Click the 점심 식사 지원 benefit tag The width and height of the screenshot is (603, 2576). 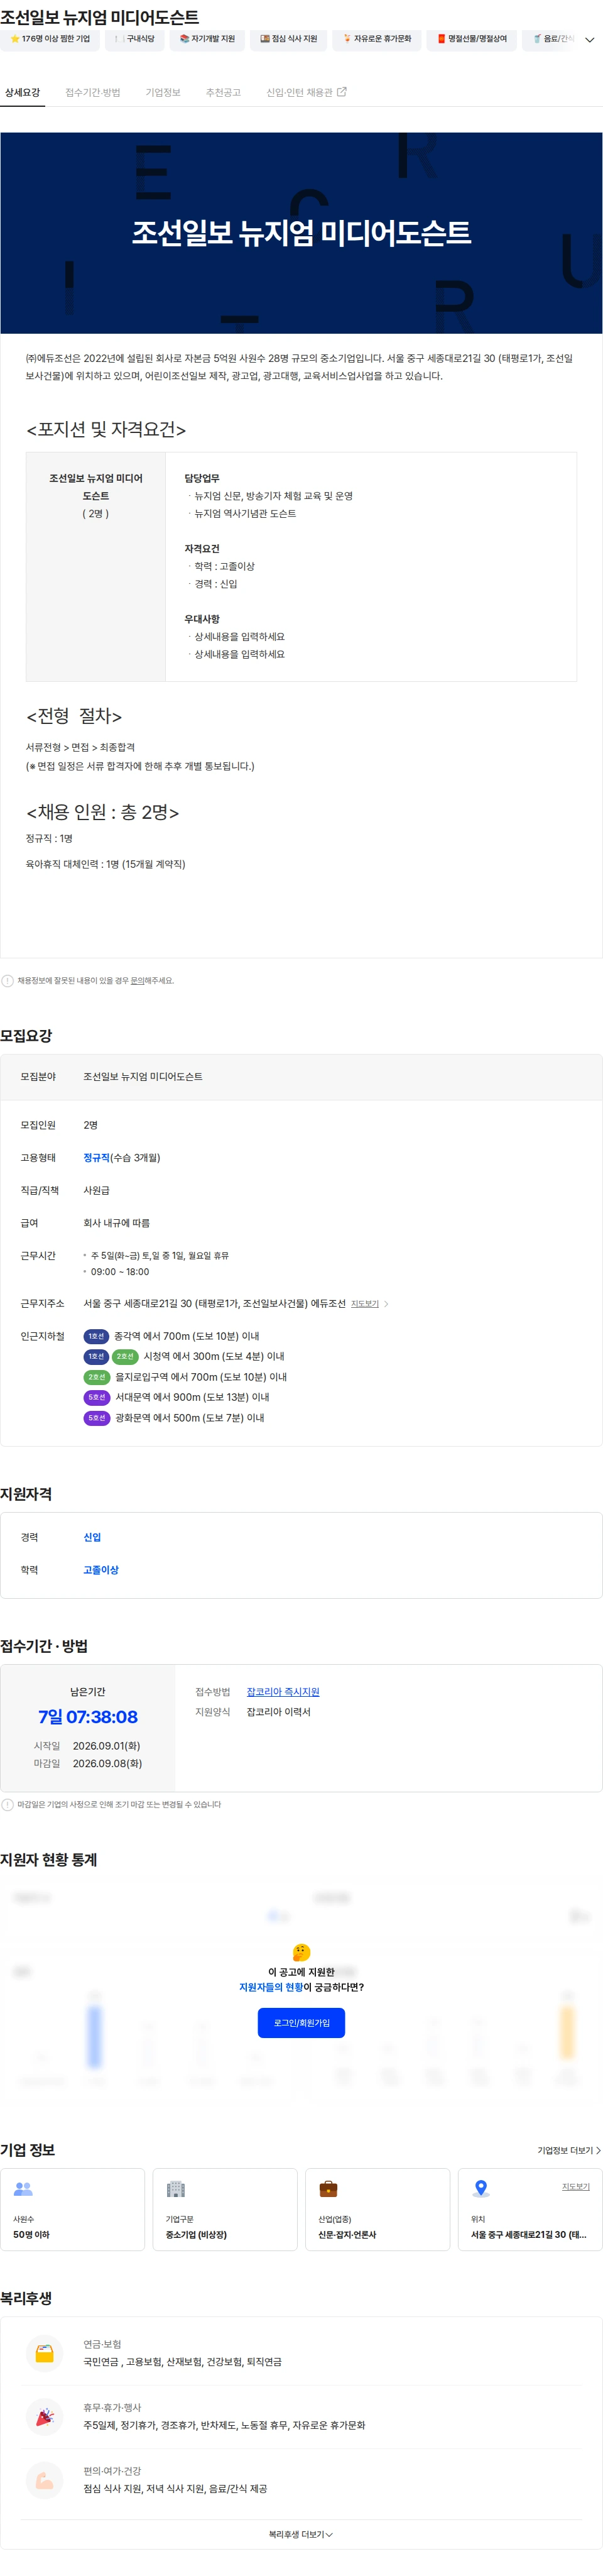click(288, 39)
